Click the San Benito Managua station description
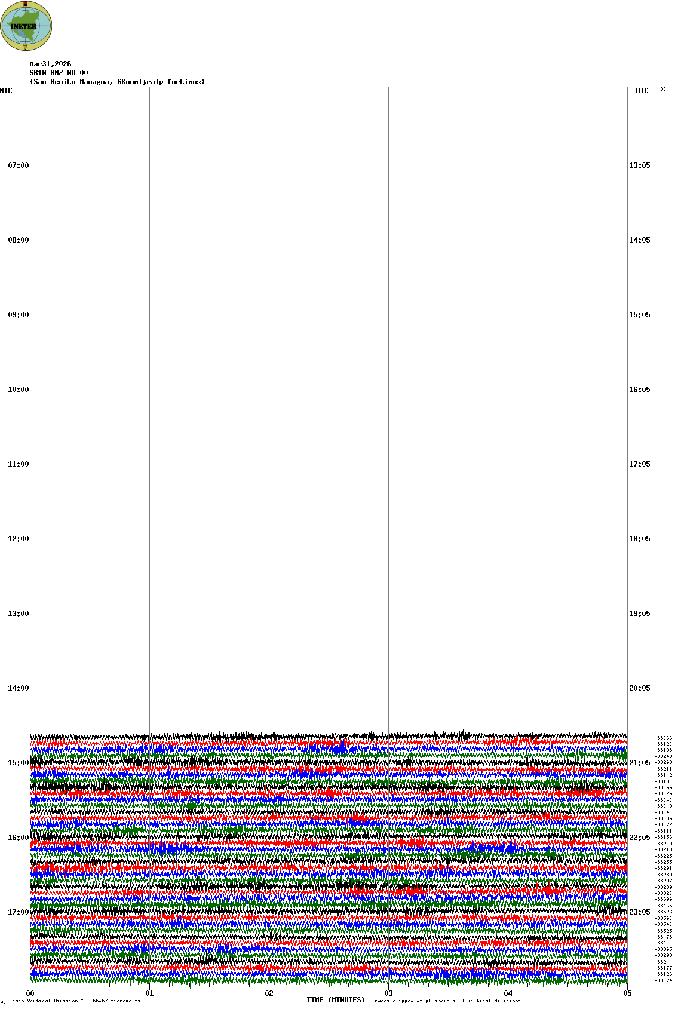The image size is (675, 1009). tap(117, 82)
